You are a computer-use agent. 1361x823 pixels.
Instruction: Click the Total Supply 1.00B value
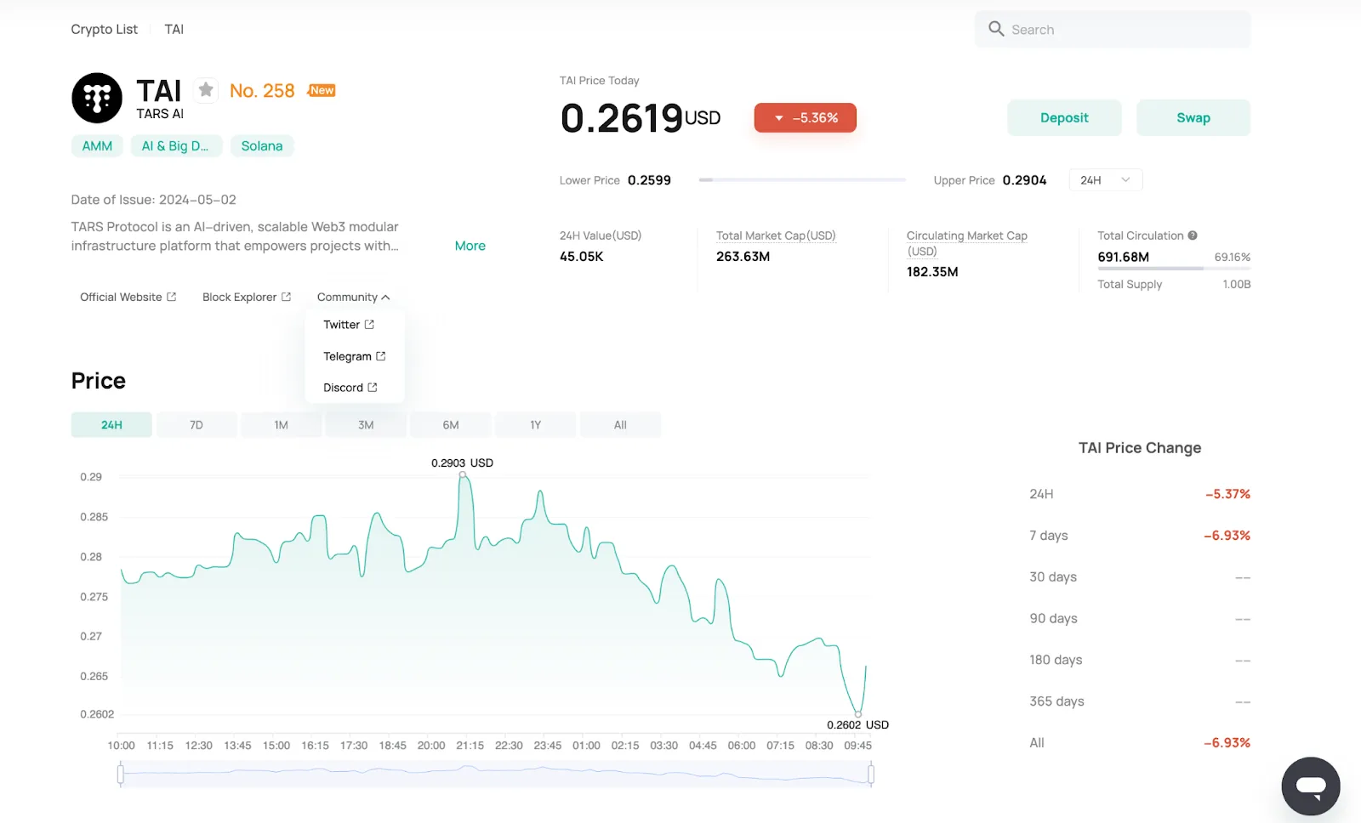pos(1237,284)
